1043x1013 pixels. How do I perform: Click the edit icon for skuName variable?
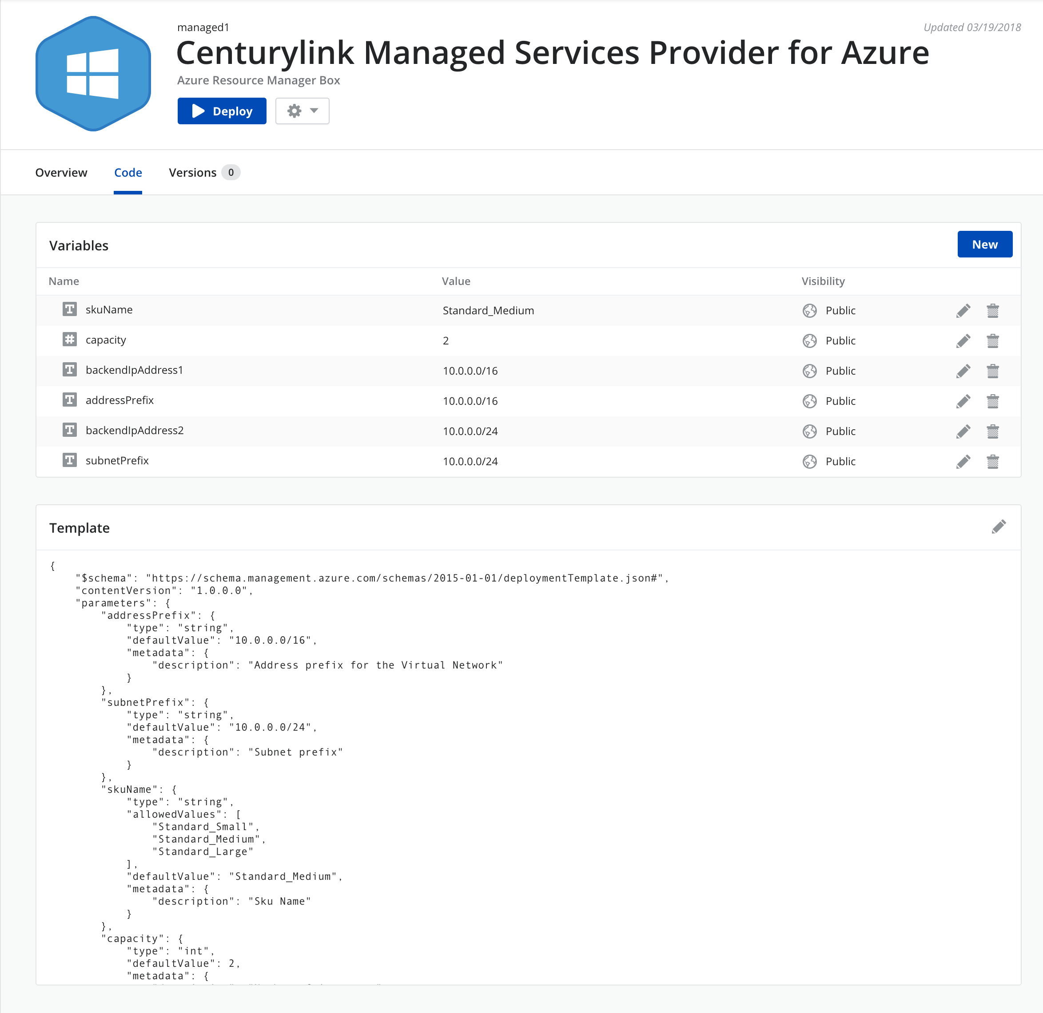[965, 310]
